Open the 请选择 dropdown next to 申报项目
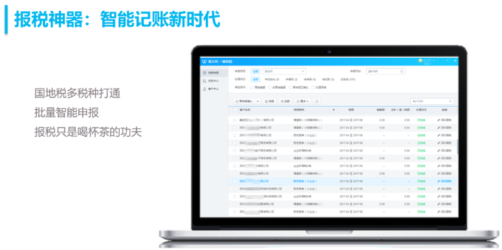The image size is (502, 250). tap(284, 72)
